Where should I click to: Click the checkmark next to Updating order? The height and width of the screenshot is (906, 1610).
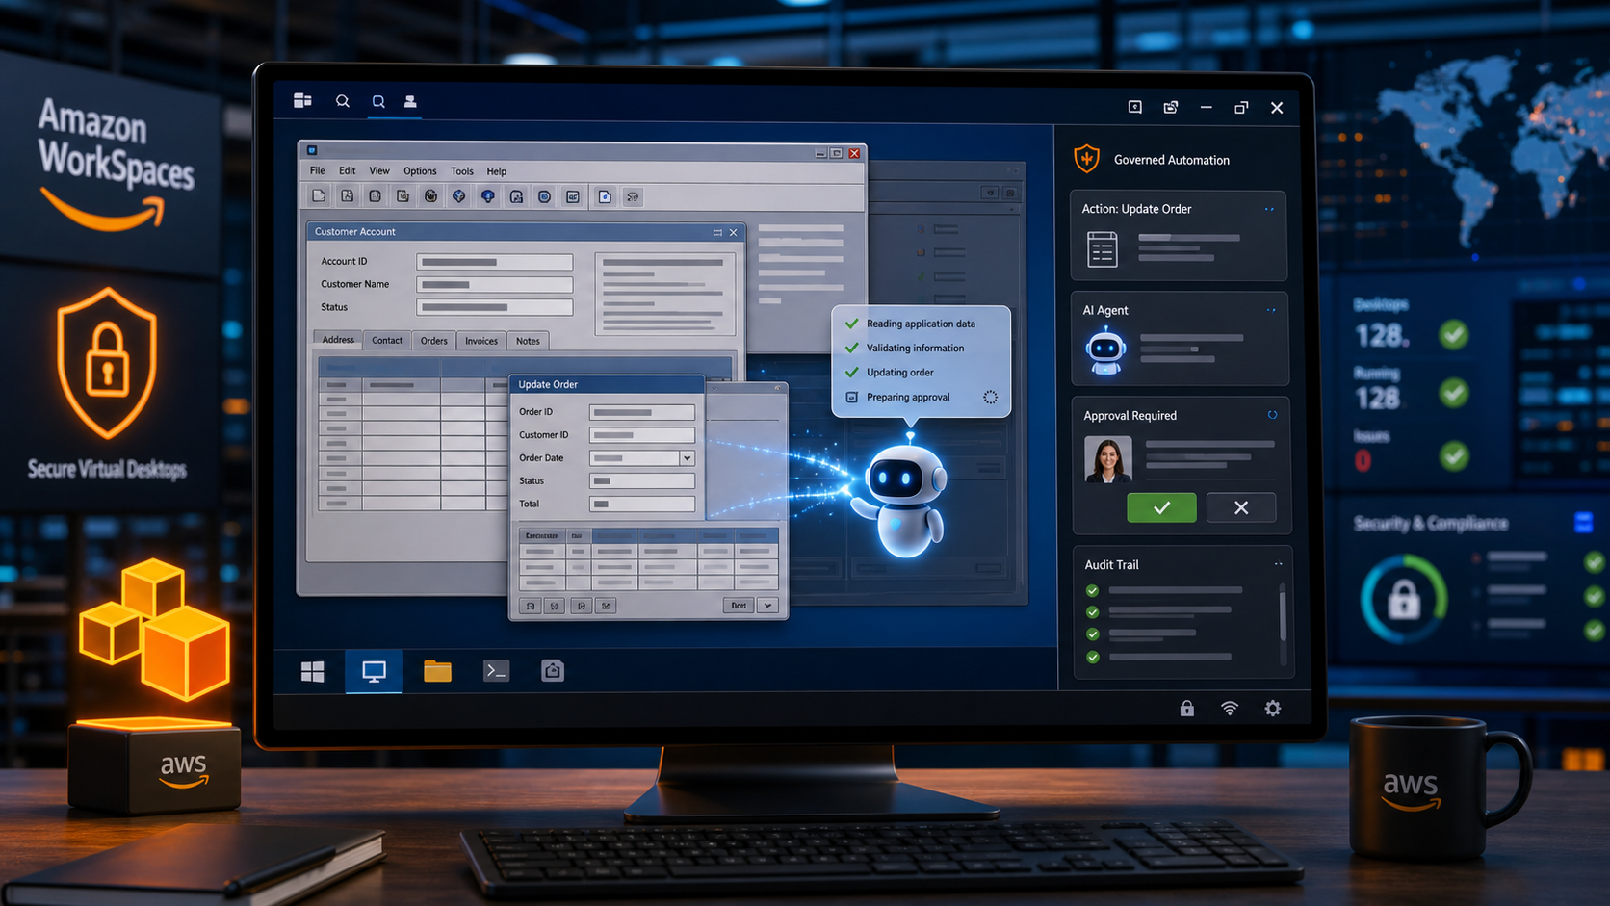[x=851, y=372]
